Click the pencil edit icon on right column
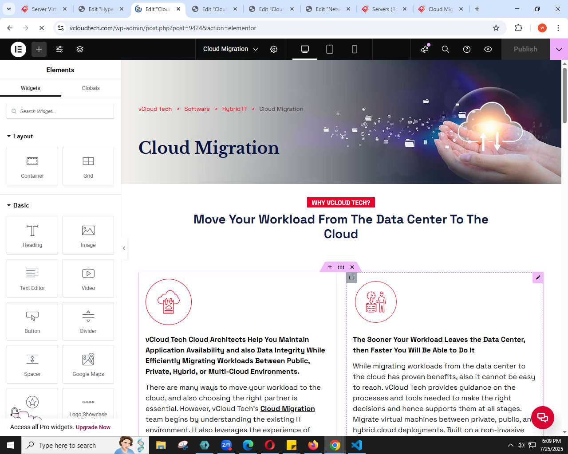The width and height of the screenshot is (568, 454). (x=538, y=278)
